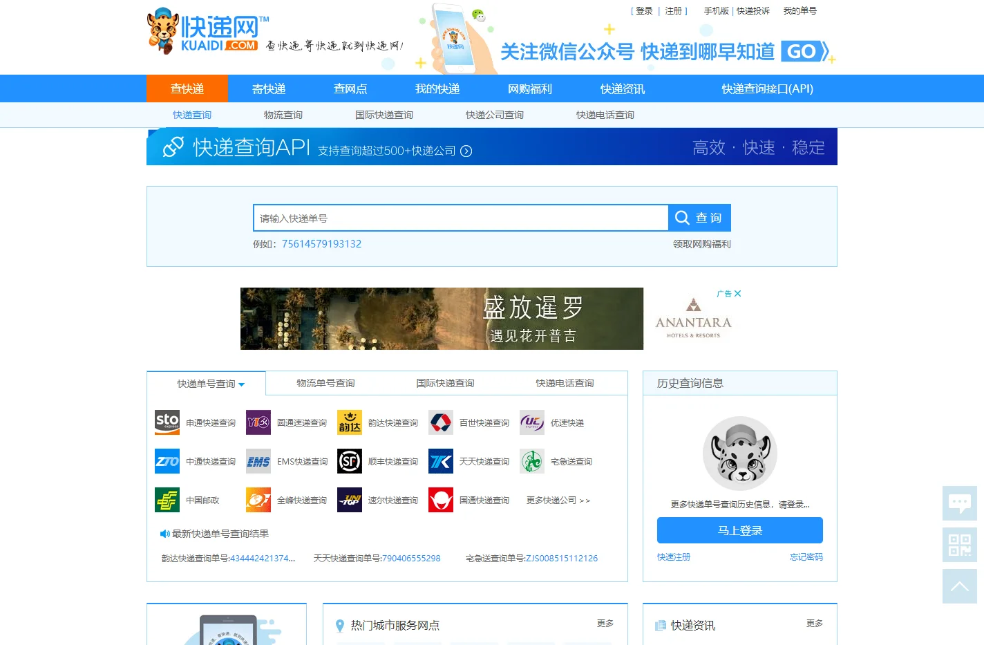Image resolution: width=984 pixels, height=645 pixels.
Task: Click 更多 in 快递资讯 section
Action: click(815, 624)
